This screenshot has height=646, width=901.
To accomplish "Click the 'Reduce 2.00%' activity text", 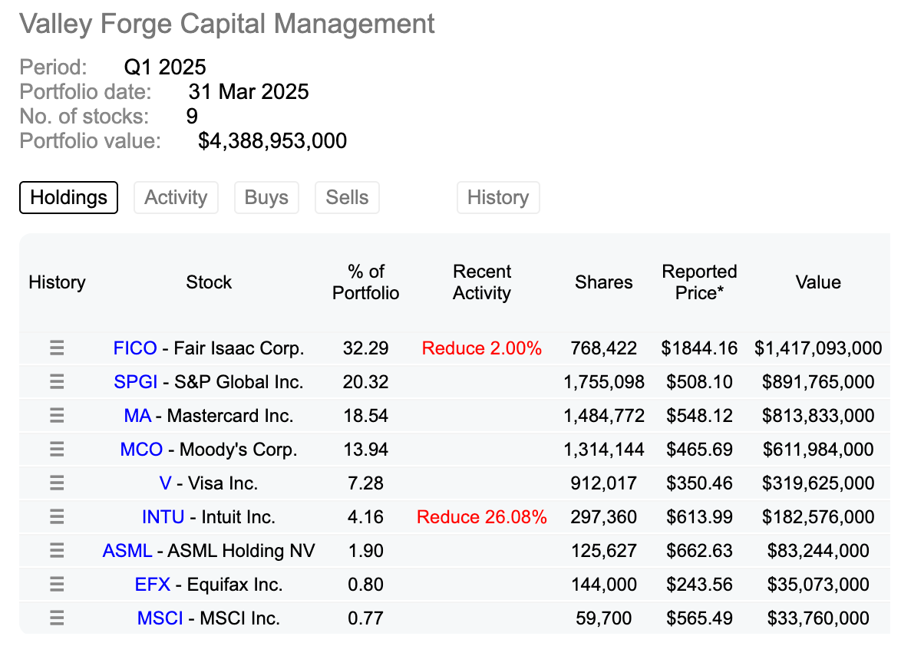I will 481,348.
